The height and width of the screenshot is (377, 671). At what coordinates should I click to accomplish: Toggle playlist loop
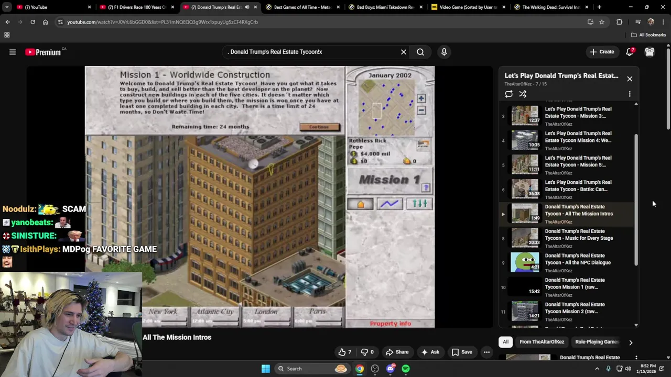click(508, 94)
